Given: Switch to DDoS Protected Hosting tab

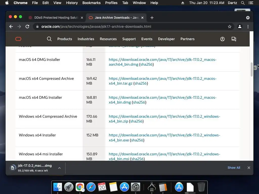Looking at the screenshot, I should click(x=56, y=18).
